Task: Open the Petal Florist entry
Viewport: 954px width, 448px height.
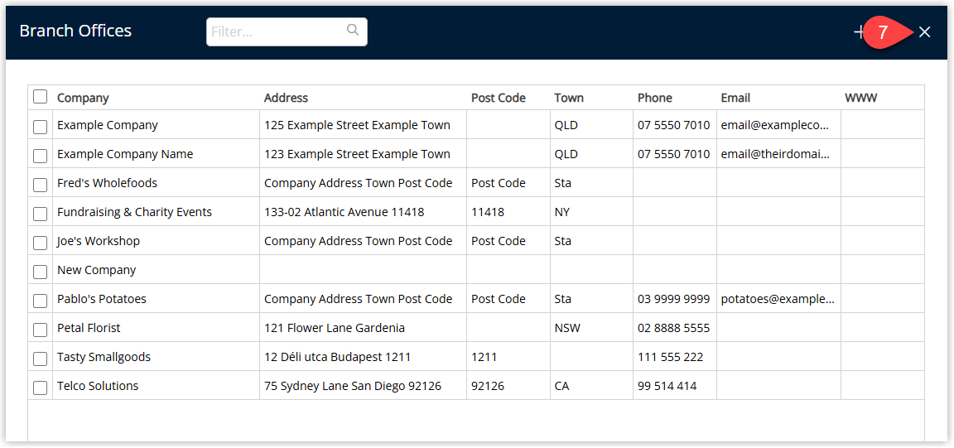Action: [x=89, y=327]
